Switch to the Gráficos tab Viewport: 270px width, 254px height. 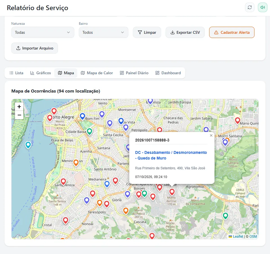tap(41, 73)
